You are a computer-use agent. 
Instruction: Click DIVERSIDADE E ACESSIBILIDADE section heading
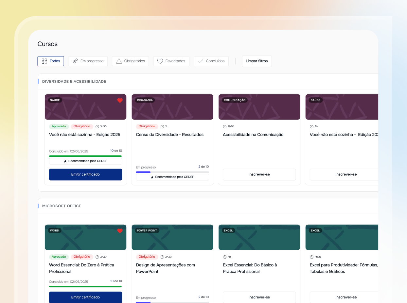coord(74,81)
